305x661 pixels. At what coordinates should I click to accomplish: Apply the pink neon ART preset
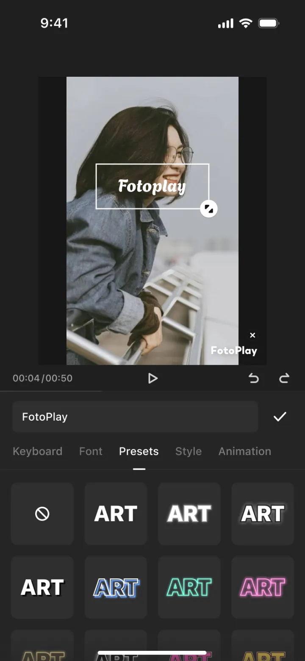tap(263, 587)
